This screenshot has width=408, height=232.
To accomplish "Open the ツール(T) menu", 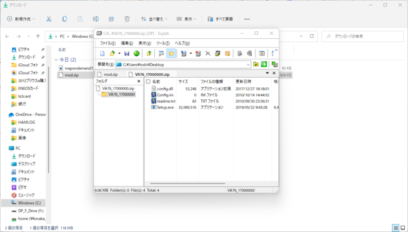I will pos(163,43).
